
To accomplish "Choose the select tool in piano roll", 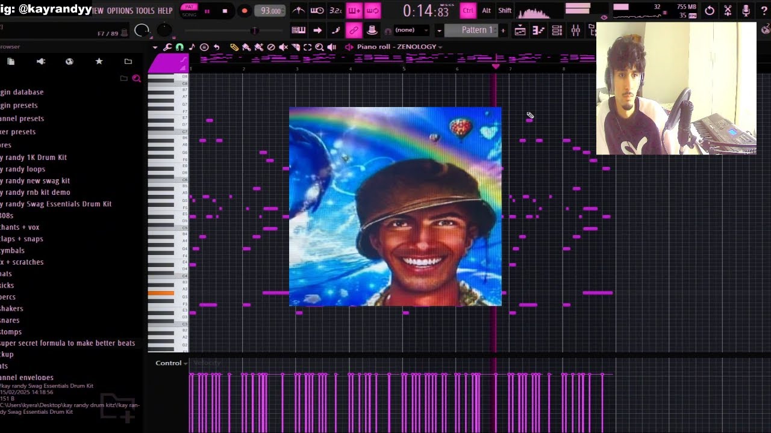I will click(x=307, y=47).
